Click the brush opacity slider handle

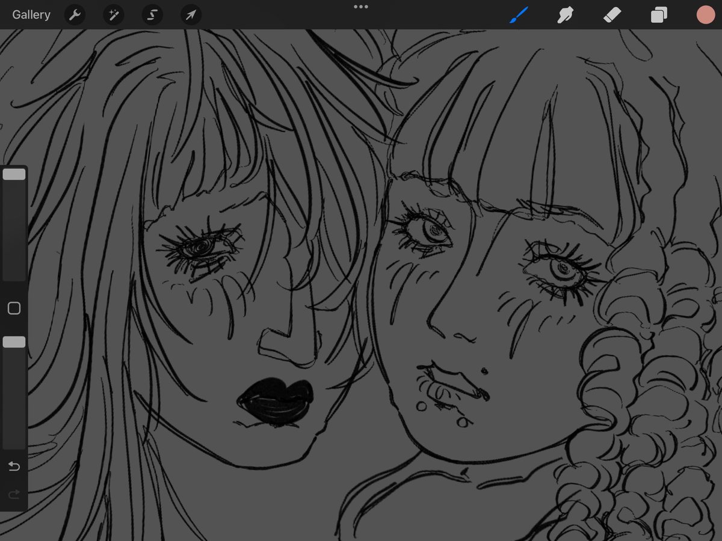coord(14,342)
